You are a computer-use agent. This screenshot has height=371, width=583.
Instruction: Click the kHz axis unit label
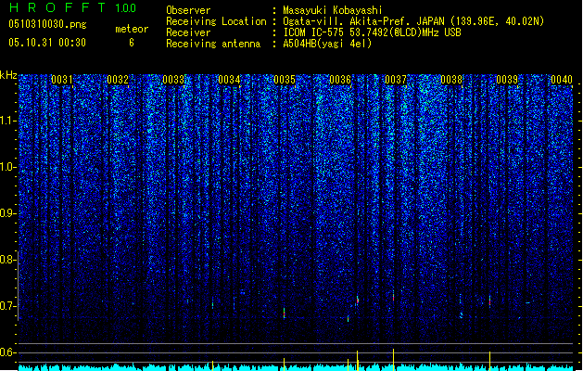(8, 75)
